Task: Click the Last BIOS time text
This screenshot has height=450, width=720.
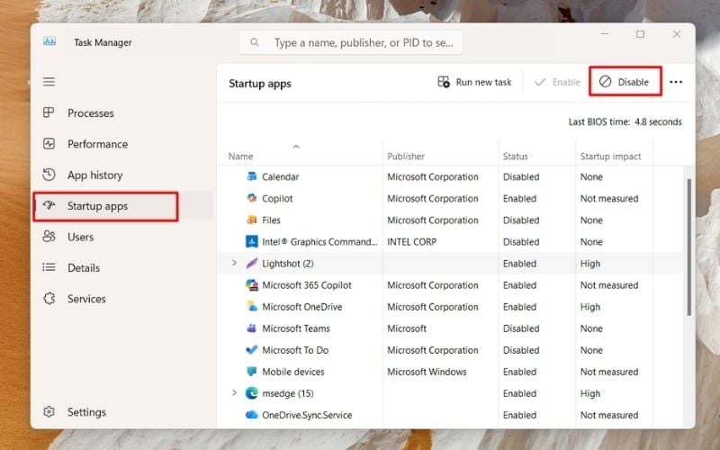Action: tap(625, 121)
